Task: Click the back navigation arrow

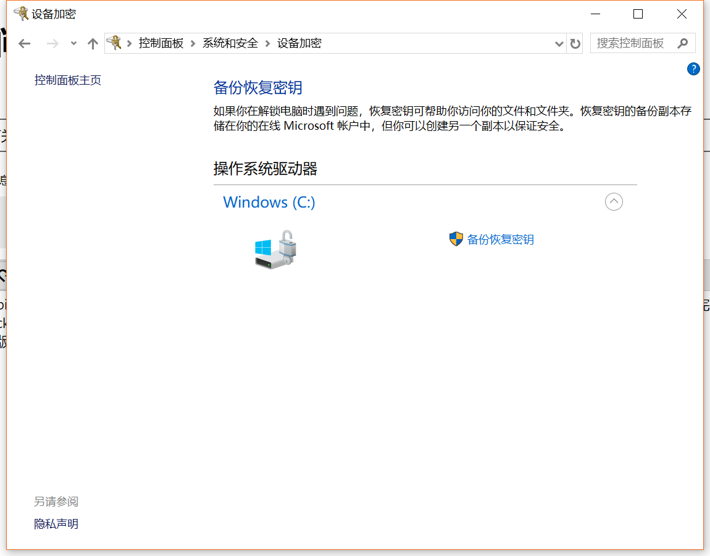Action: pos(25,43)
